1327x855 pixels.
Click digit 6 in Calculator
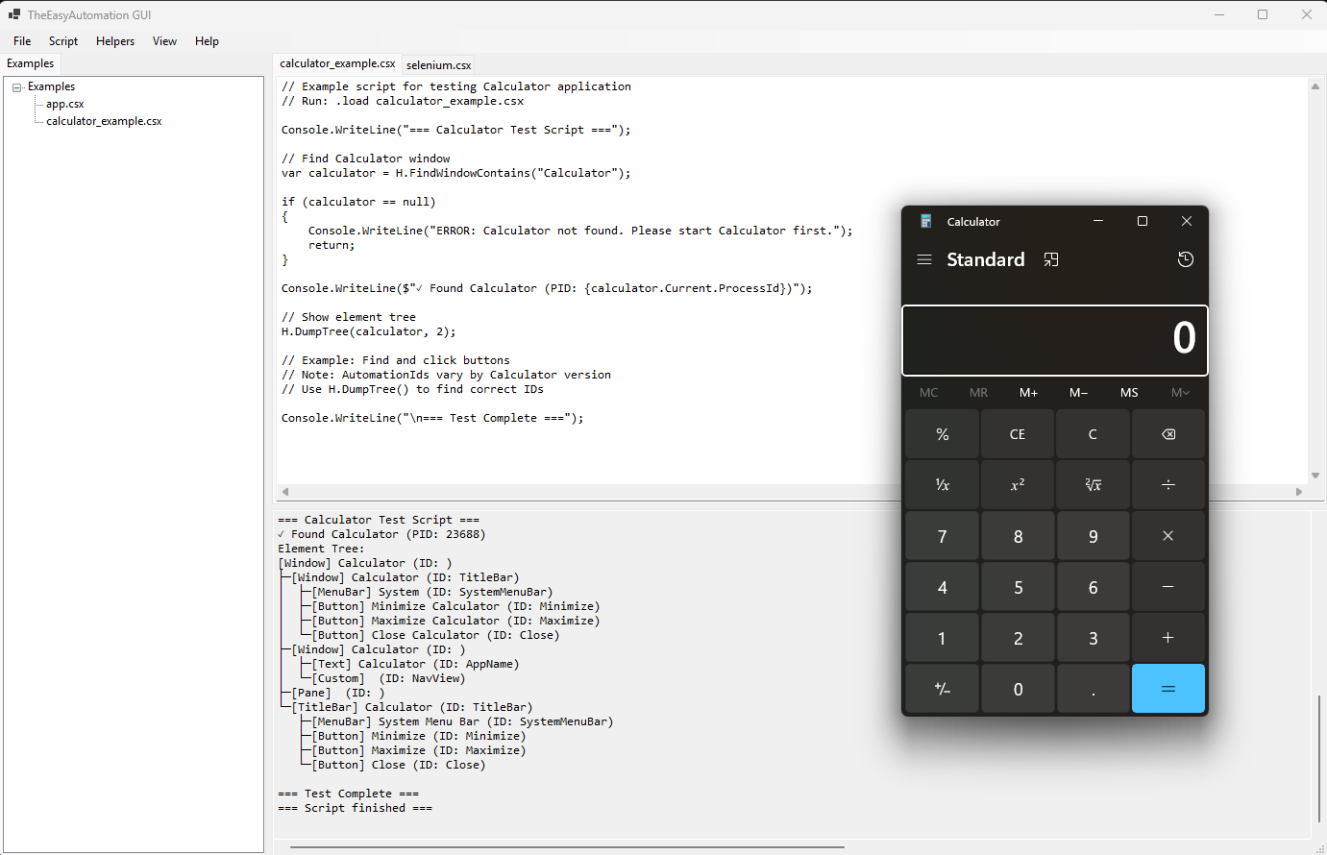pyautogui.click(x=1094, y=587)
